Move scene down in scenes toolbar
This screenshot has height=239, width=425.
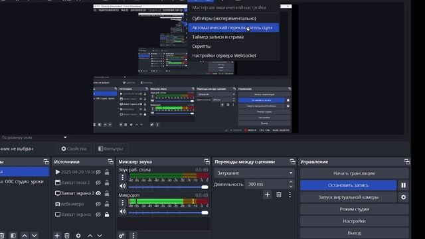click(34, 236)
